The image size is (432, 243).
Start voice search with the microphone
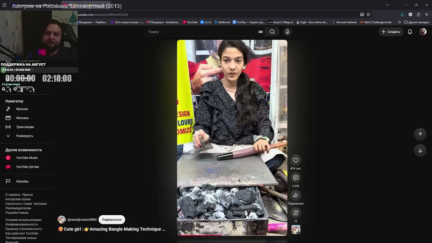287,32
